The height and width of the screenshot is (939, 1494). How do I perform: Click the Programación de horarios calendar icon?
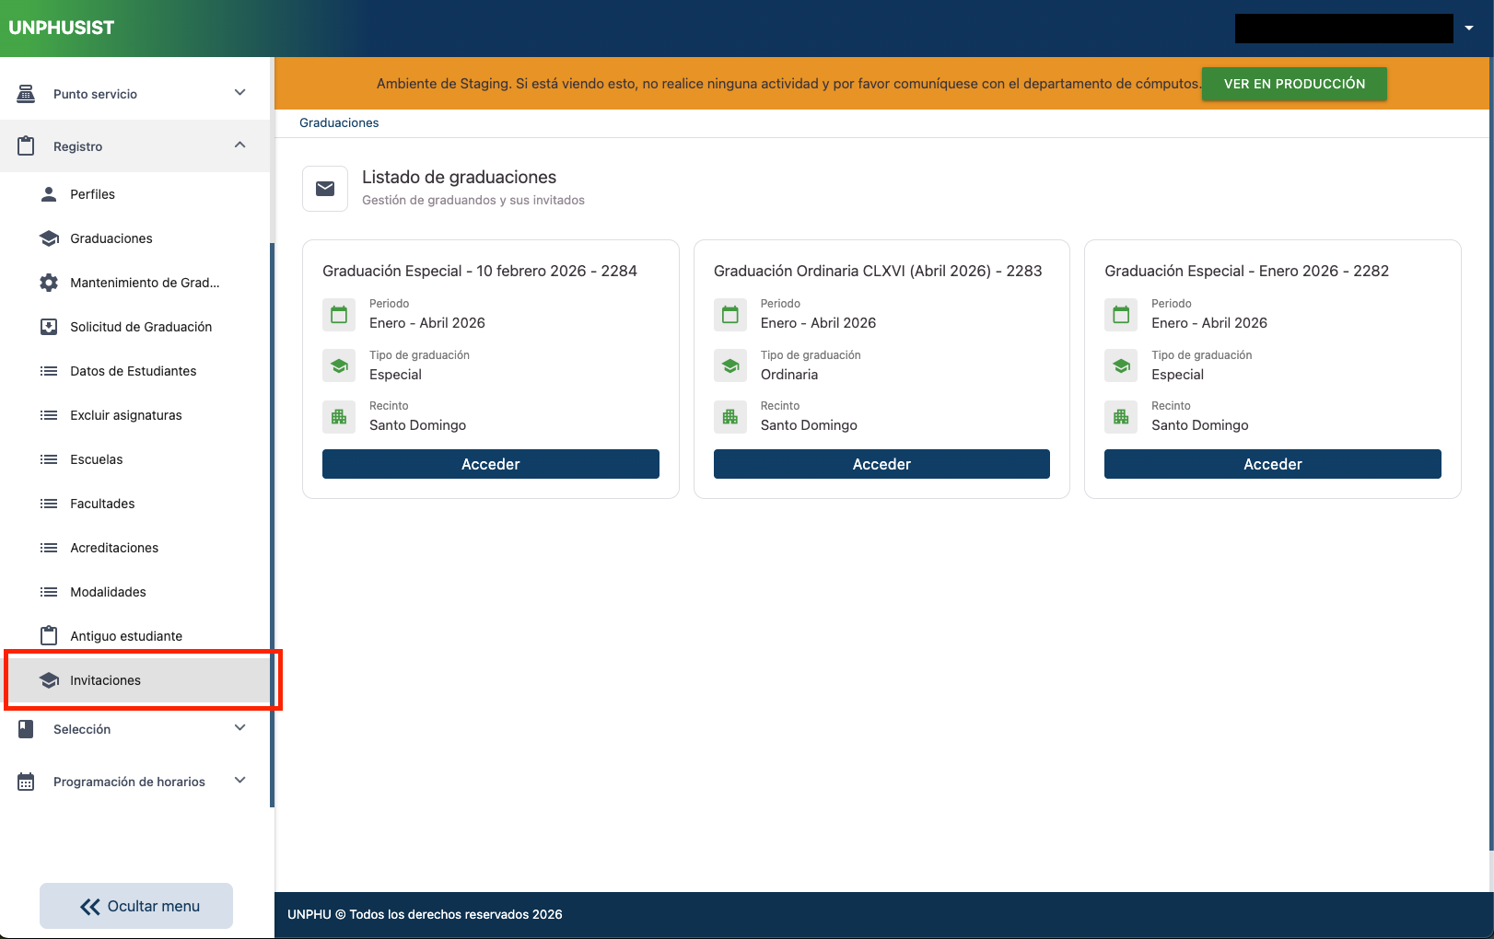click(26, 782)
